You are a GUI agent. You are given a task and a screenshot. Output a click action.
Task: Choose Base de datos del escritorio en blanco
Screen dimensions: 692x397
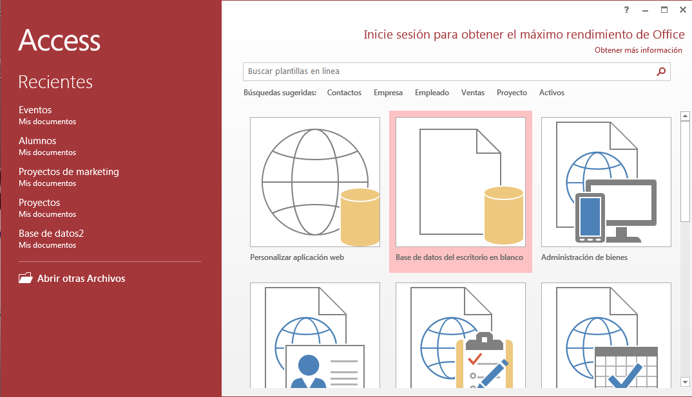pyautogui.click(x=461, y=182)
